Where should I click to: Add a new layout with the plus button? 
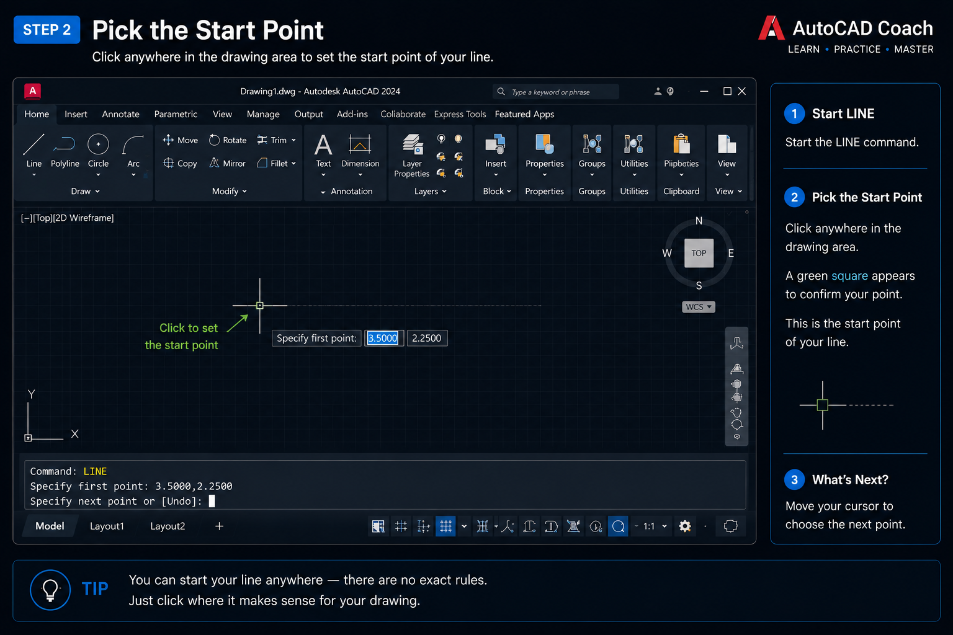[x=219, y=526]
